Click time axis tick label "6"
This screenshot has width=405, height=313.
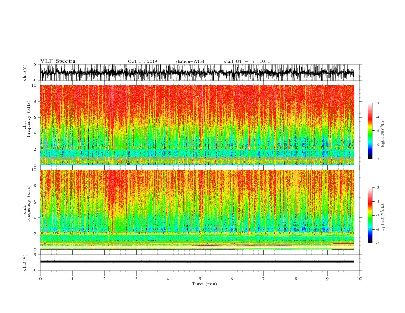click(232, 279)
